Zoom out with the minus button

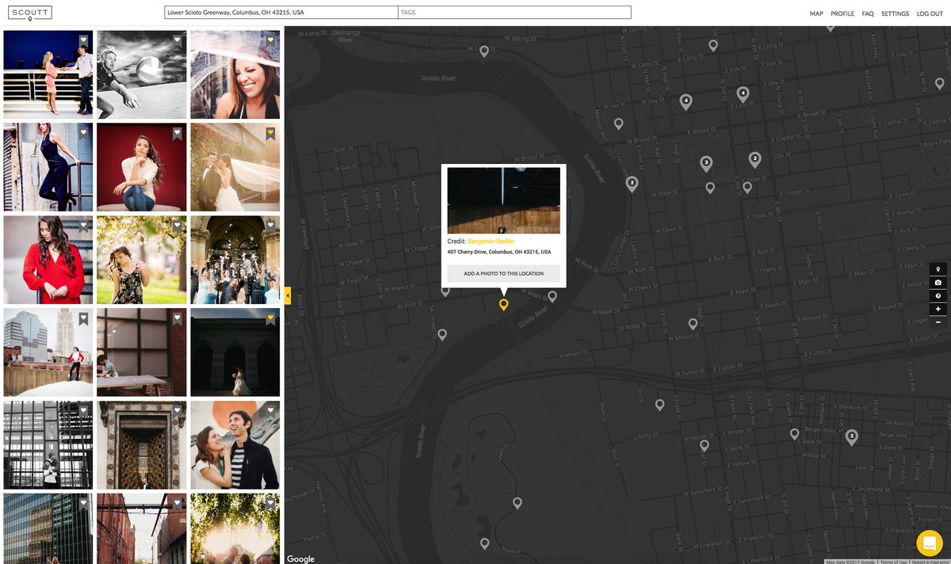click(938, 322)
